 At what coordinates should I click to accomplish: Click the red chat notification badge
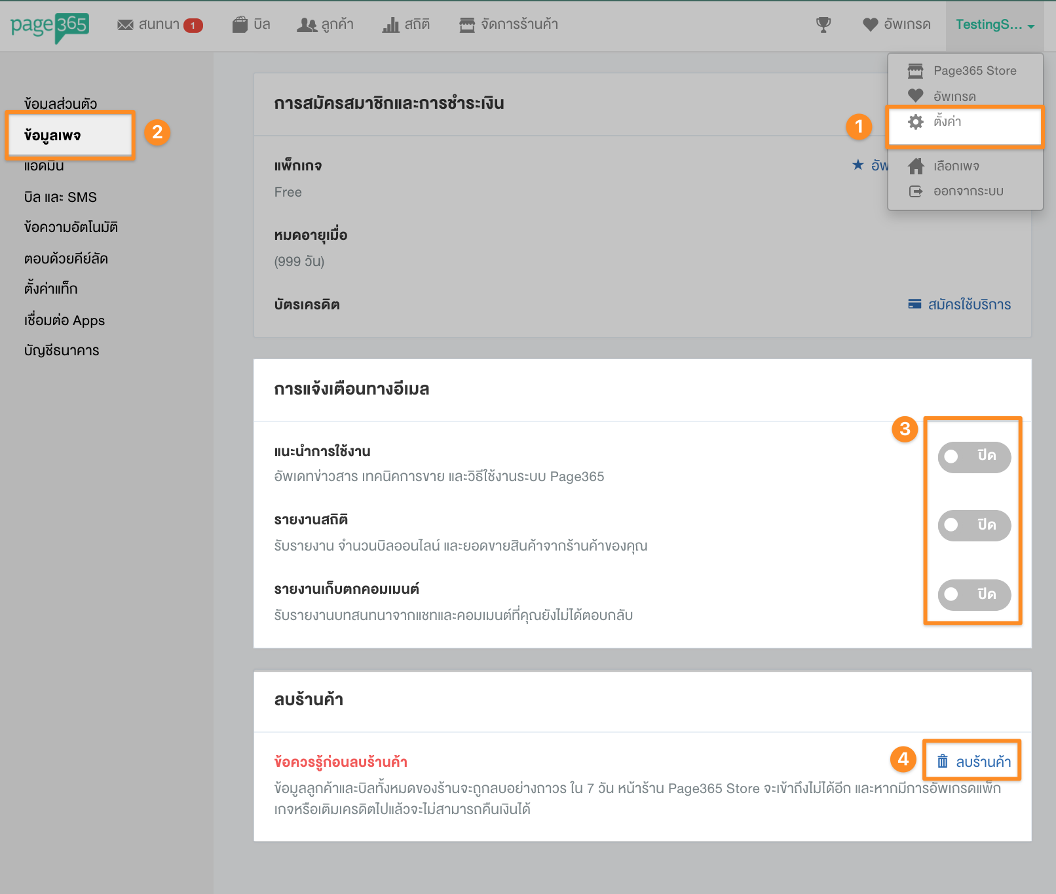click(x=193, y=26)
